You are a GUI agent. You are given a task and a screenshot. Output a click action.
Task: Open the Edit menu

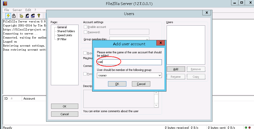pos(28,10)
